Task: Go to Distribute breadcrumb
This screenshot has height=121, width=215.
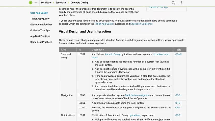Action: click(x=46, y=3)
